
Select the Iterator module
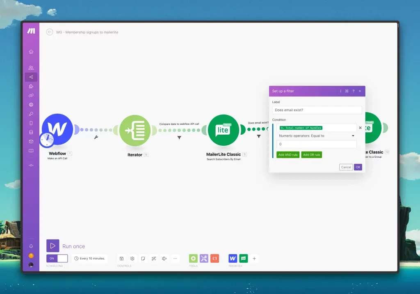point(135,130)
